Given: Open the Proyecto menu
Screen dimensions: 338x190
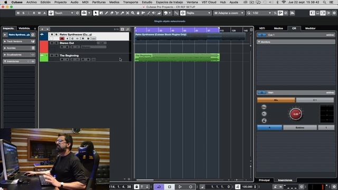Looking at the screenshot, I should (60, 2).
